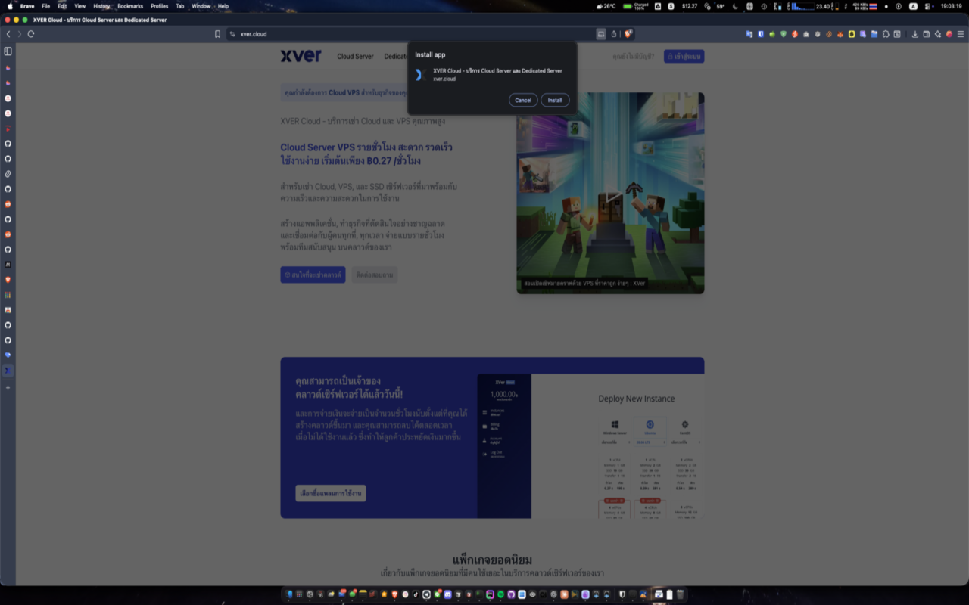Screen dimensions: 969x605
Task: Click the white plan selection button in banner
Action: point(331,493)
